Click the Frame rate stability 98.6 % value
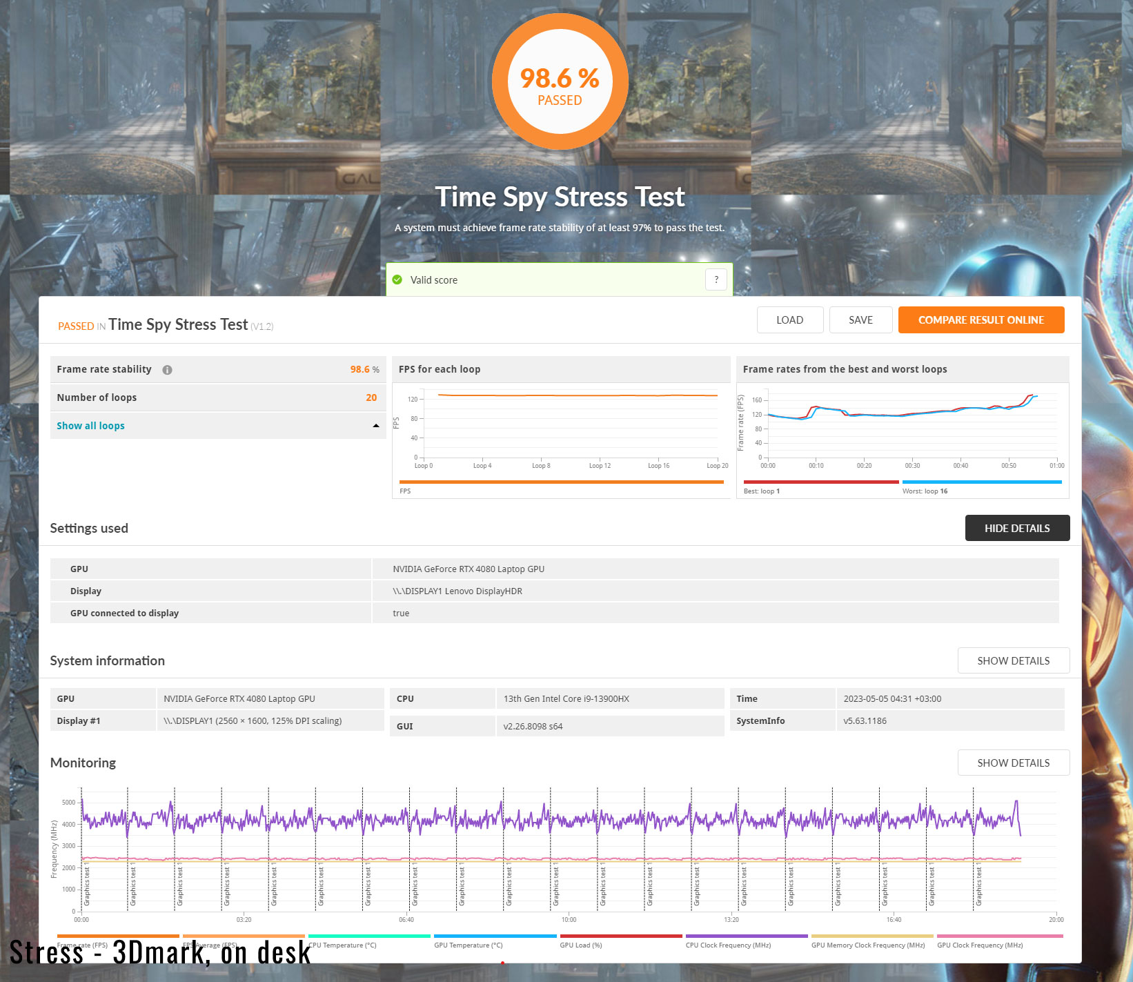The height and width of the screenshot is (982, 1133). [364, 369]
